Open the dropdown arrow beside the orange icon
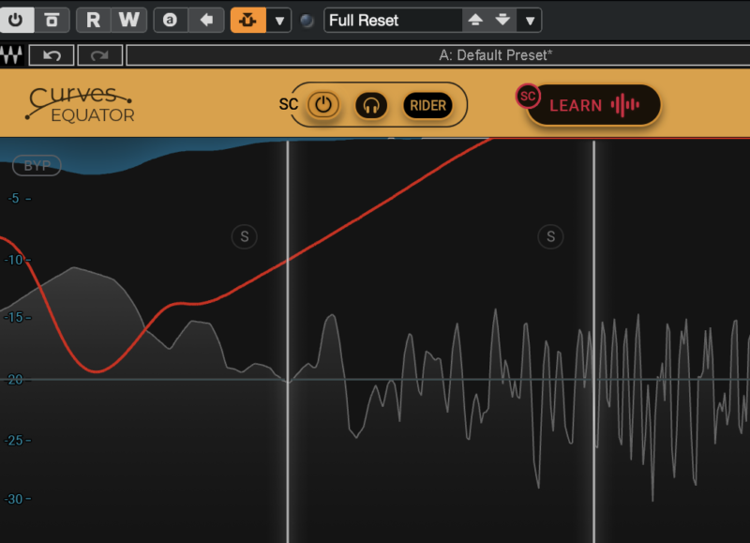750x543 pixels. click(x=279, y=20)
